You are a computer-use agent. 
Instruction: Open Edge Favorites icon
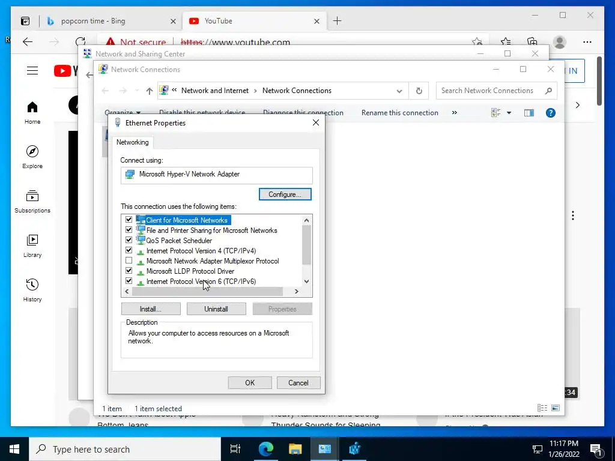[506, 41]
